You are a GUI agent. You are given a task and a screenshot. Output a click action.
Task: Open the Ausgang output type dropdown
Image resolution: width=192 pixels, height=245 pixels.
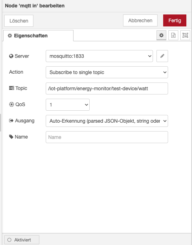[x=107, y=121]
